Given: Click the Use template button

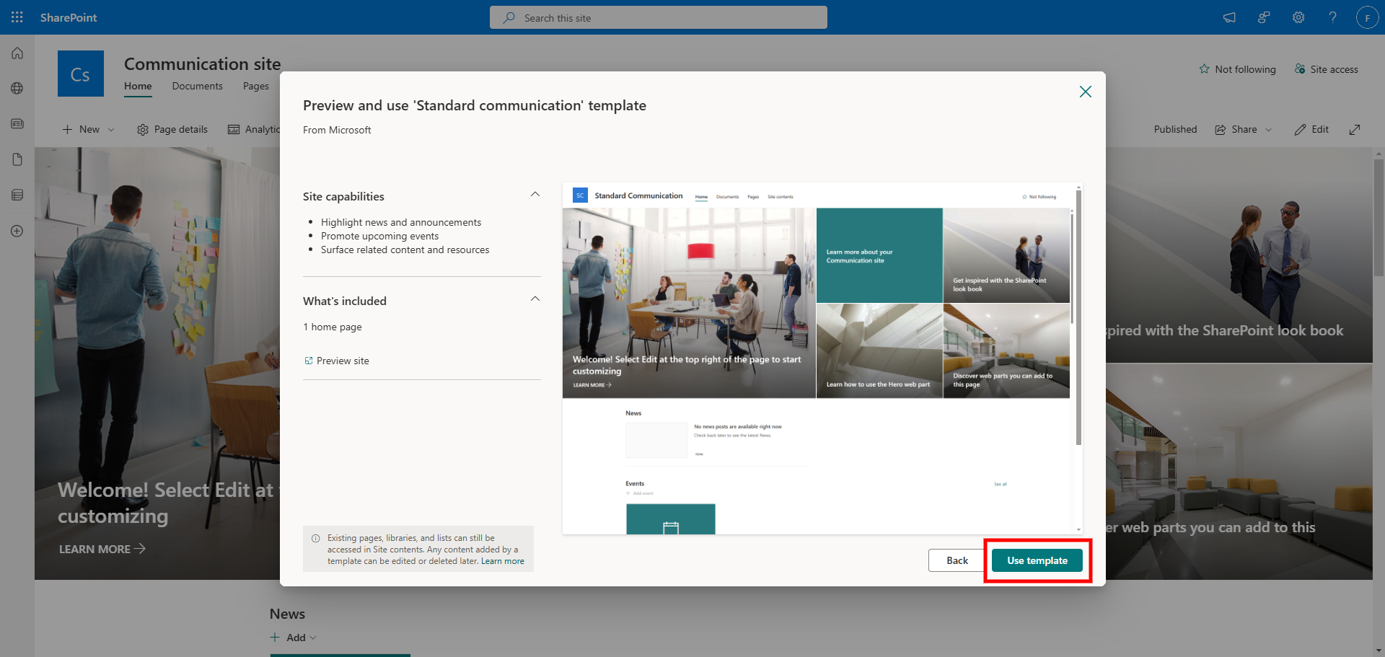Looking at the screenshot, I should click(x=1037, y=560).
